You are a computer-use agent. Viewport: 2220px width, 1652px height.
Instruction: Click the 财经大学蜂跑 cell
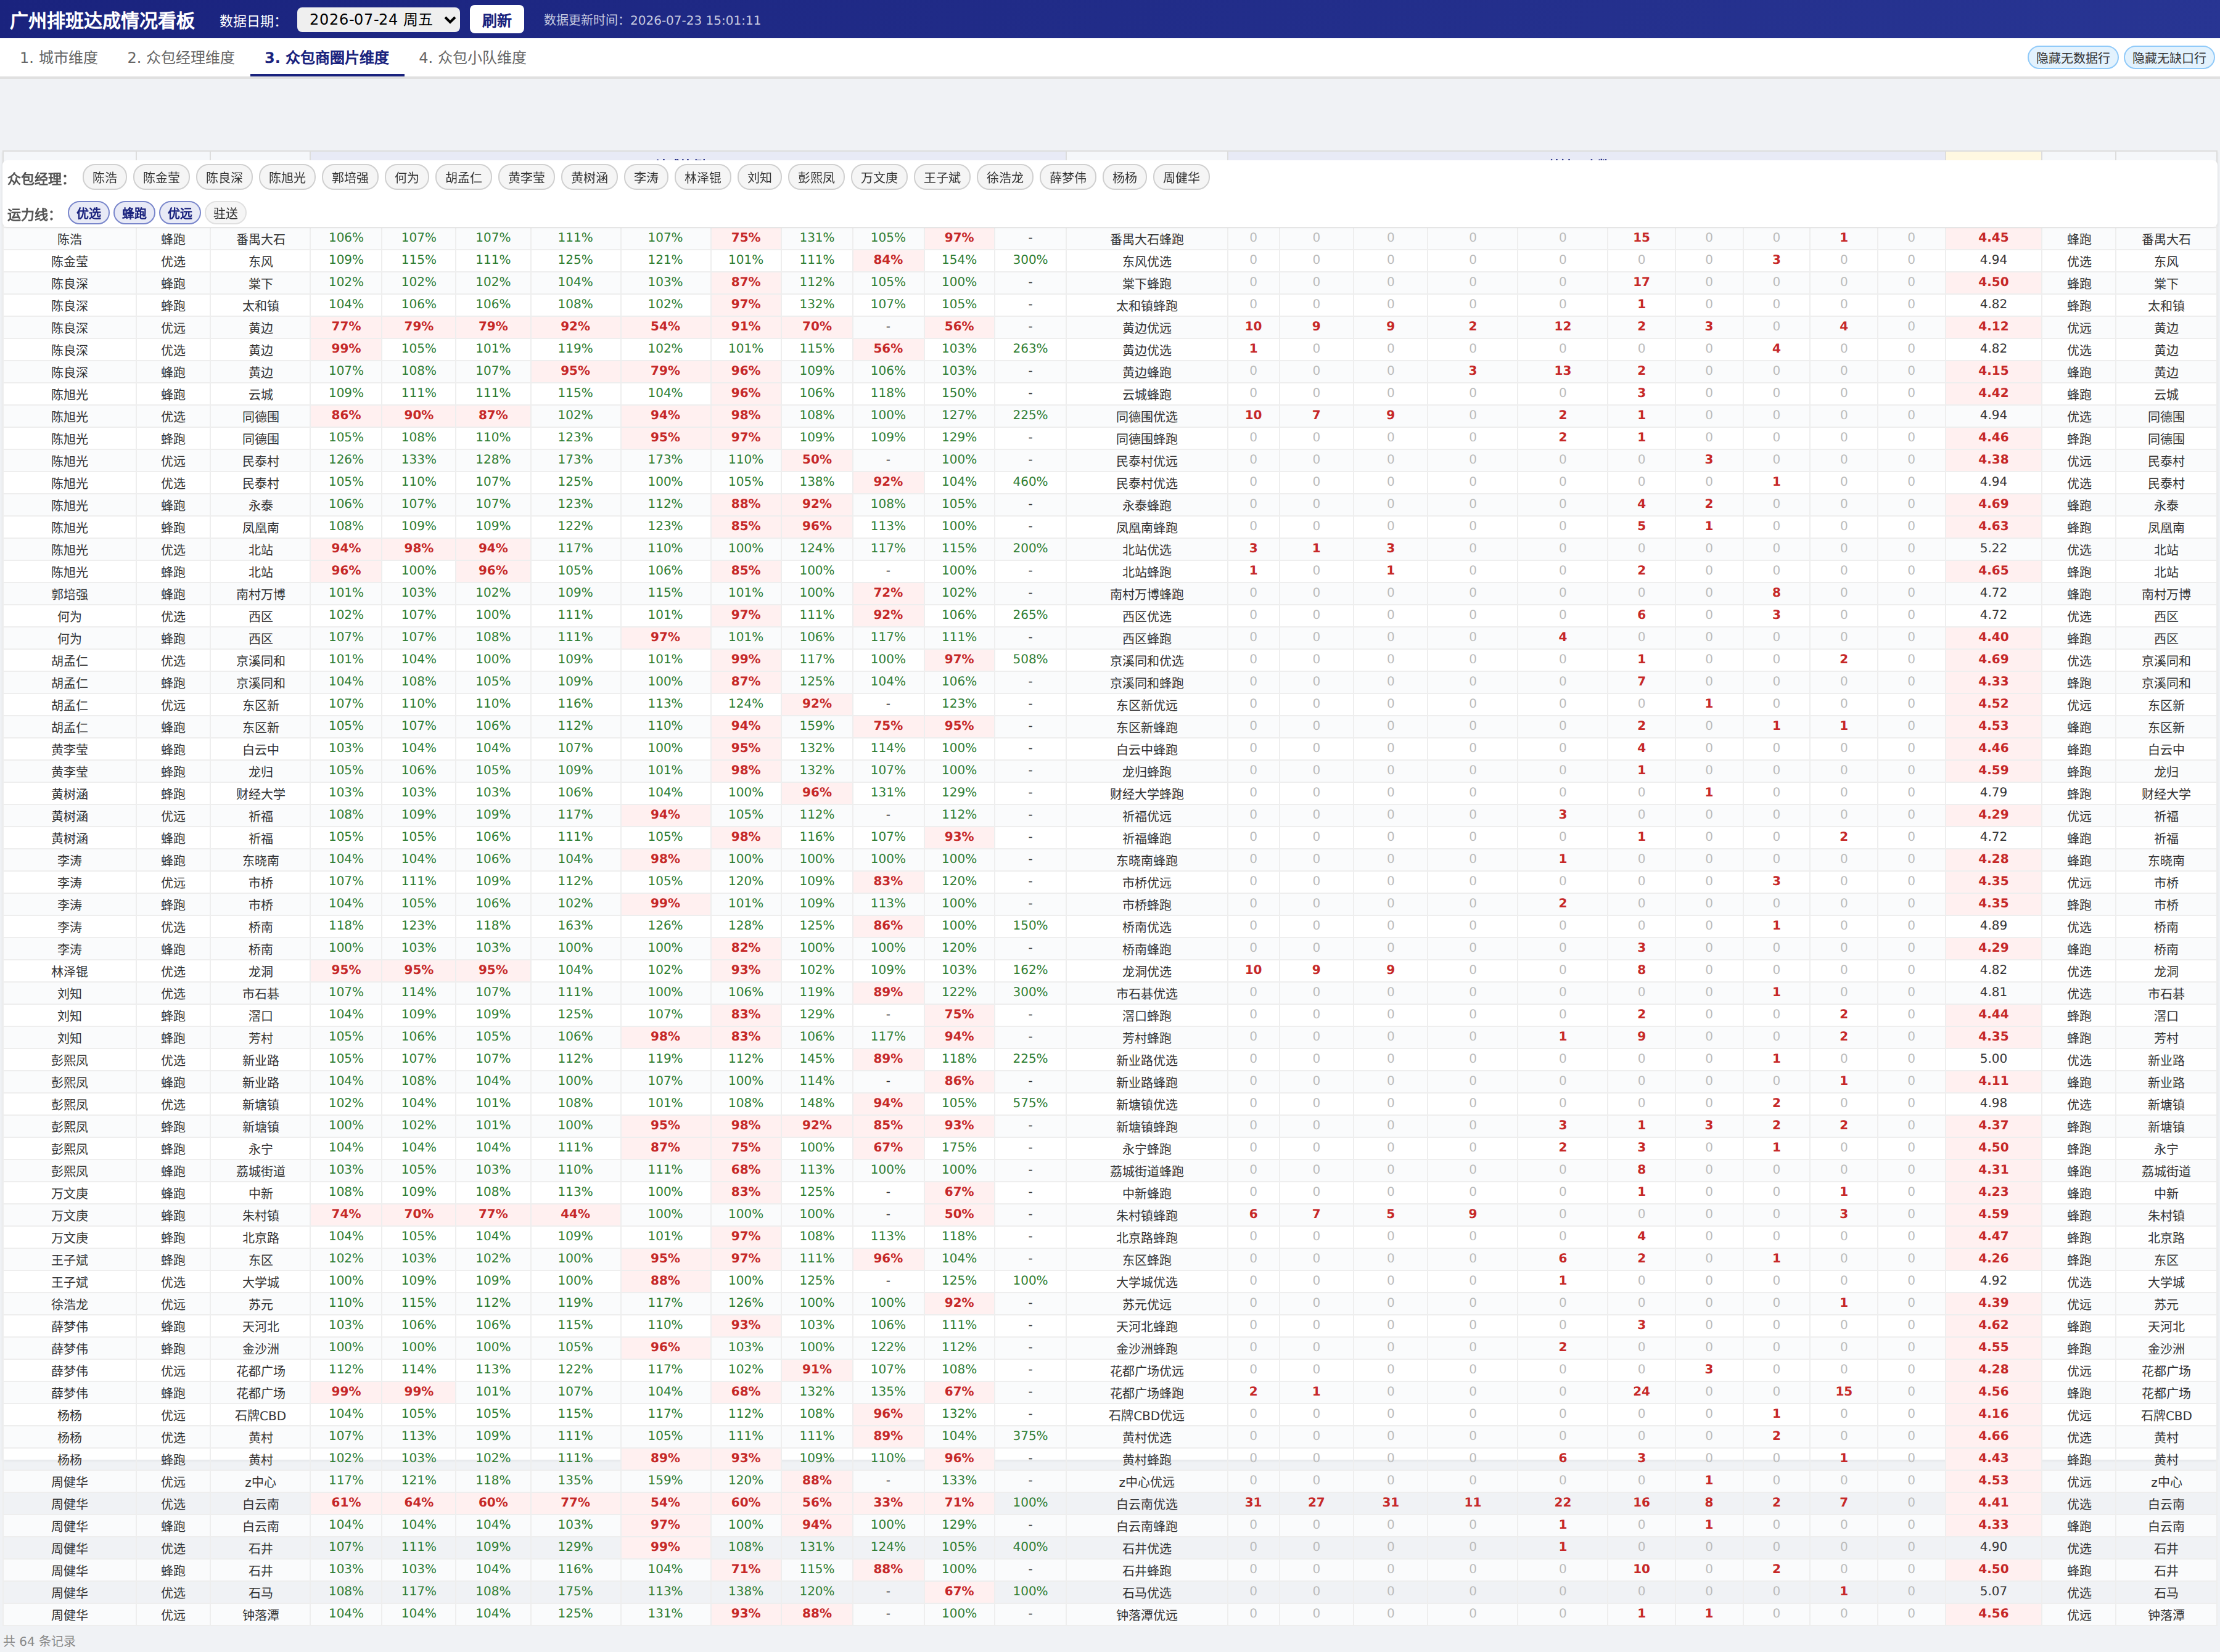1146,794
